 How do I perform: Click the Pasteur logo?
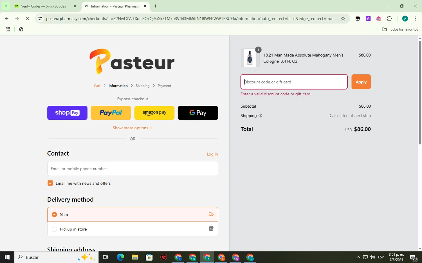coord(132,61)
